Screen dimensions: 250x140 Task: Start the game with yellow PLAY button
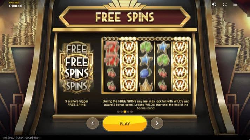coord(125,124)
